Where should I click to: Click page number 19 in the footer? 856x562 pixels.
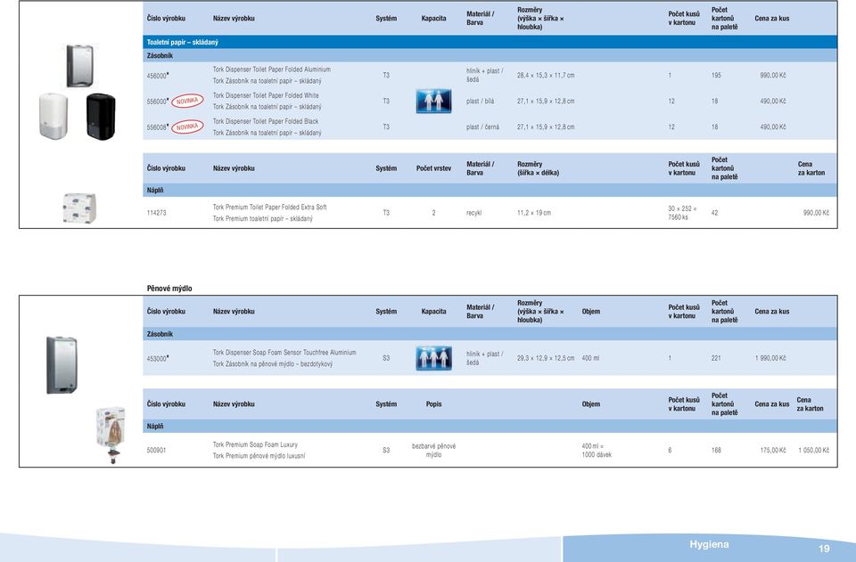point(824,549)
